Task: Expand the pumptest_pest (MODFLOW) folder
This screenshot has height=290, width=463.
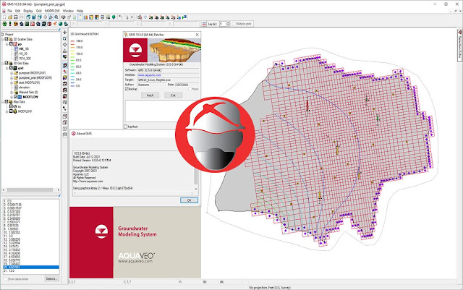Action: pos(12,77)
